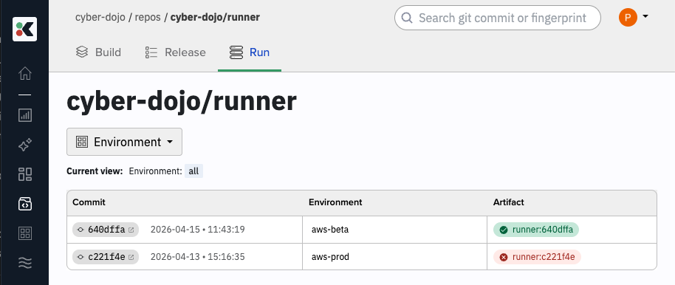Select the code repos sidebar icon
The width and height of the screenshot is (675, 285).
(25, 204)
